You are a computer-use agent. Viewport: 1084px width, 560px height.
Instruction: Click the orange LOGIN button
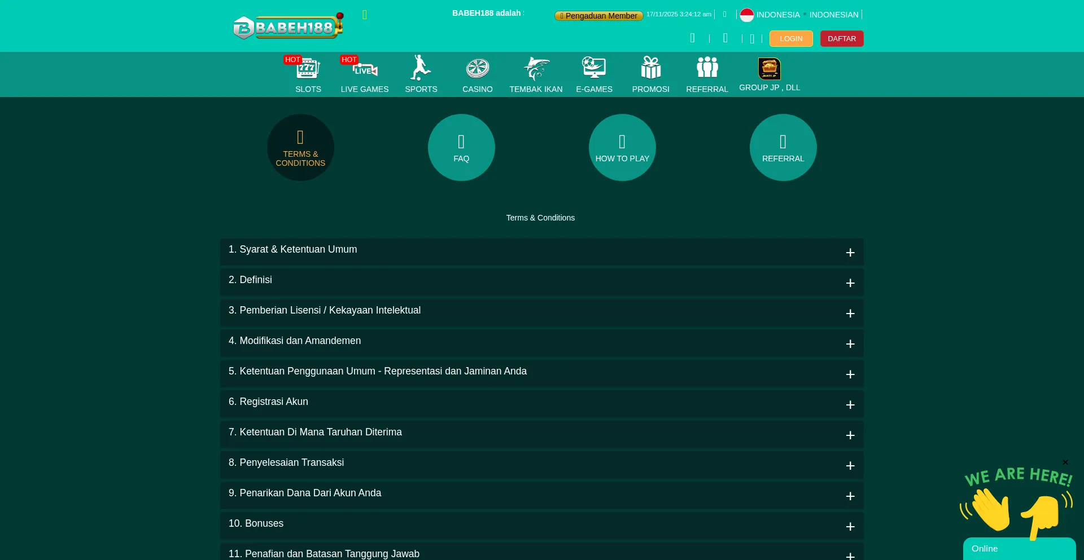[790, 38]
